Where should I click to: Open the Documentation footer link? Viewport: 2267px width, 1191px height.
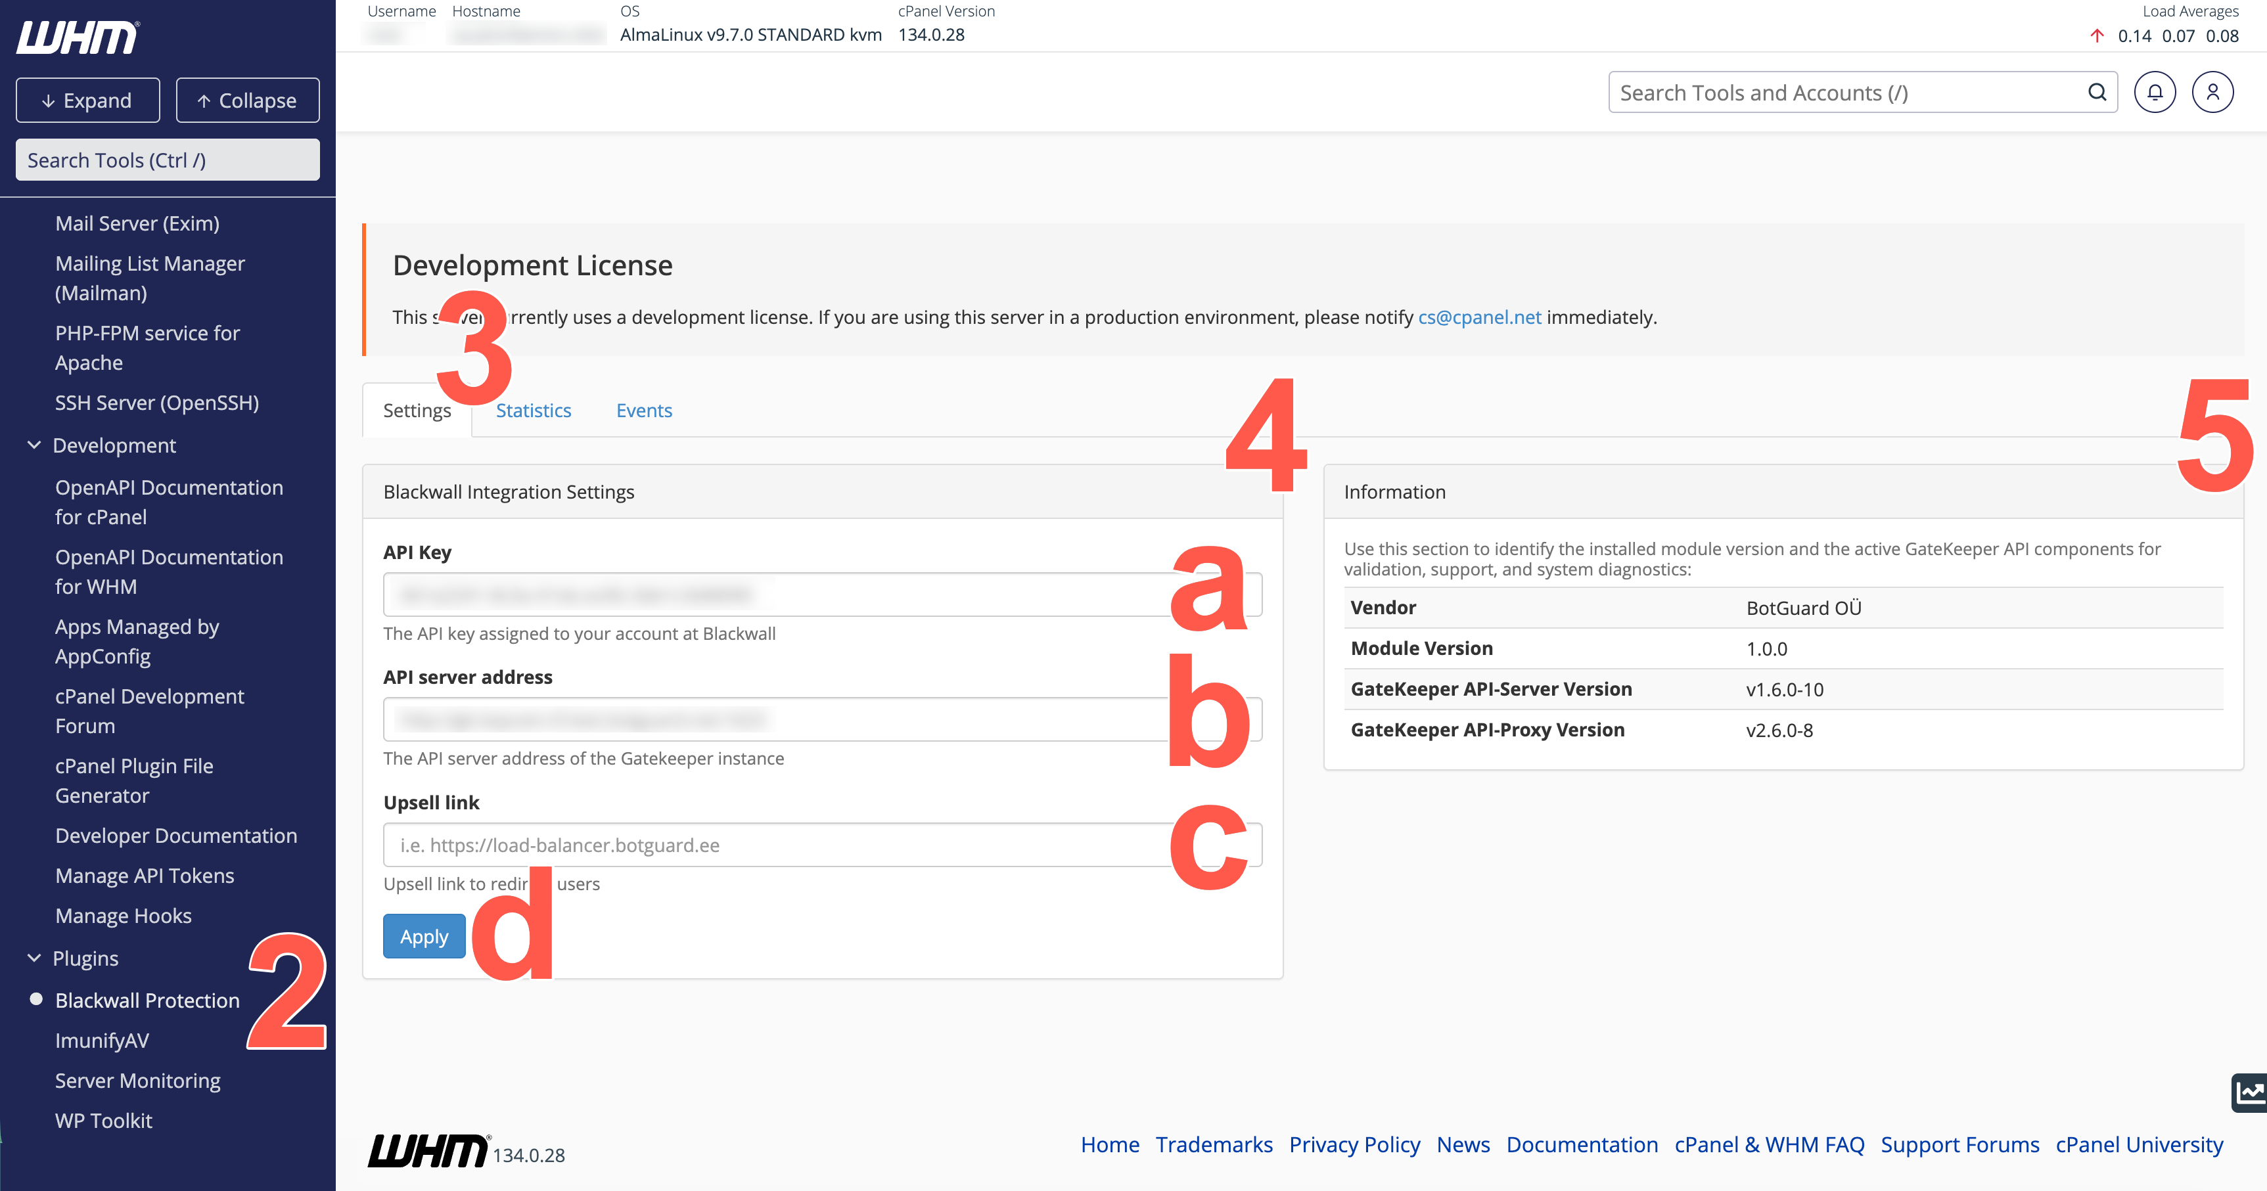tap(1582, 1144)
